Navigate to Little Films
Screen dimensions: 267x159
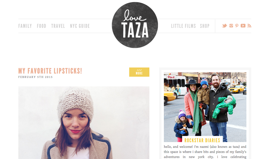pyautogui.click(x=184, y=26)
